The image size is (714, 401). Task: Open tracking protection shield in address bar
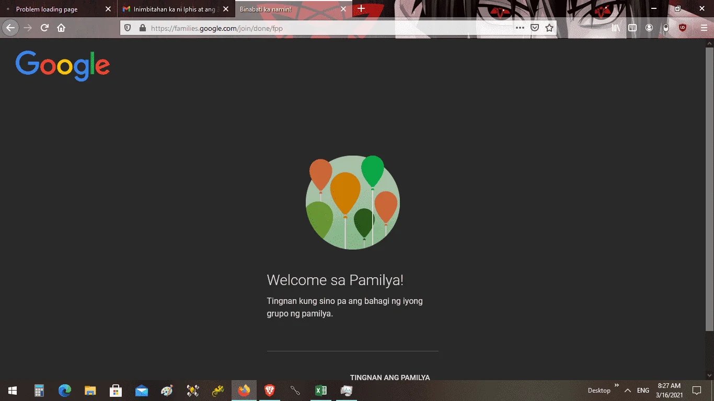tap(128, 28)
